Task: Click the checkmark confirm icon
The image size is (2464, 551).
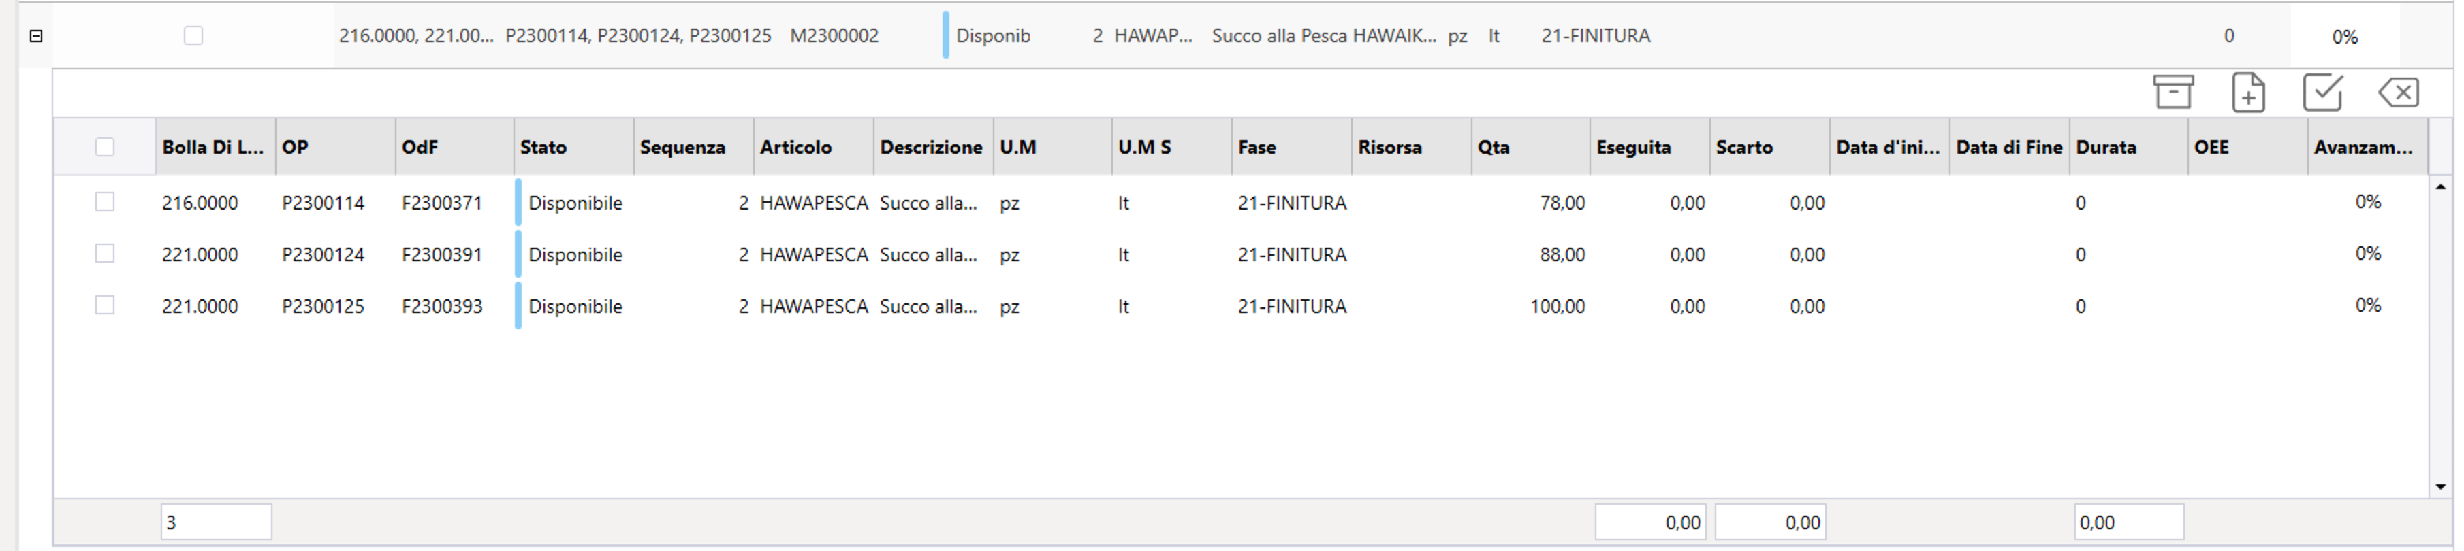Action: click(x=2322, y=92)
